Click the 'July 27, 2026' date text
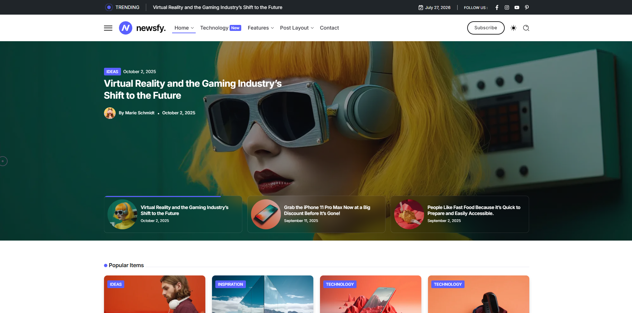 pos(438,7)
